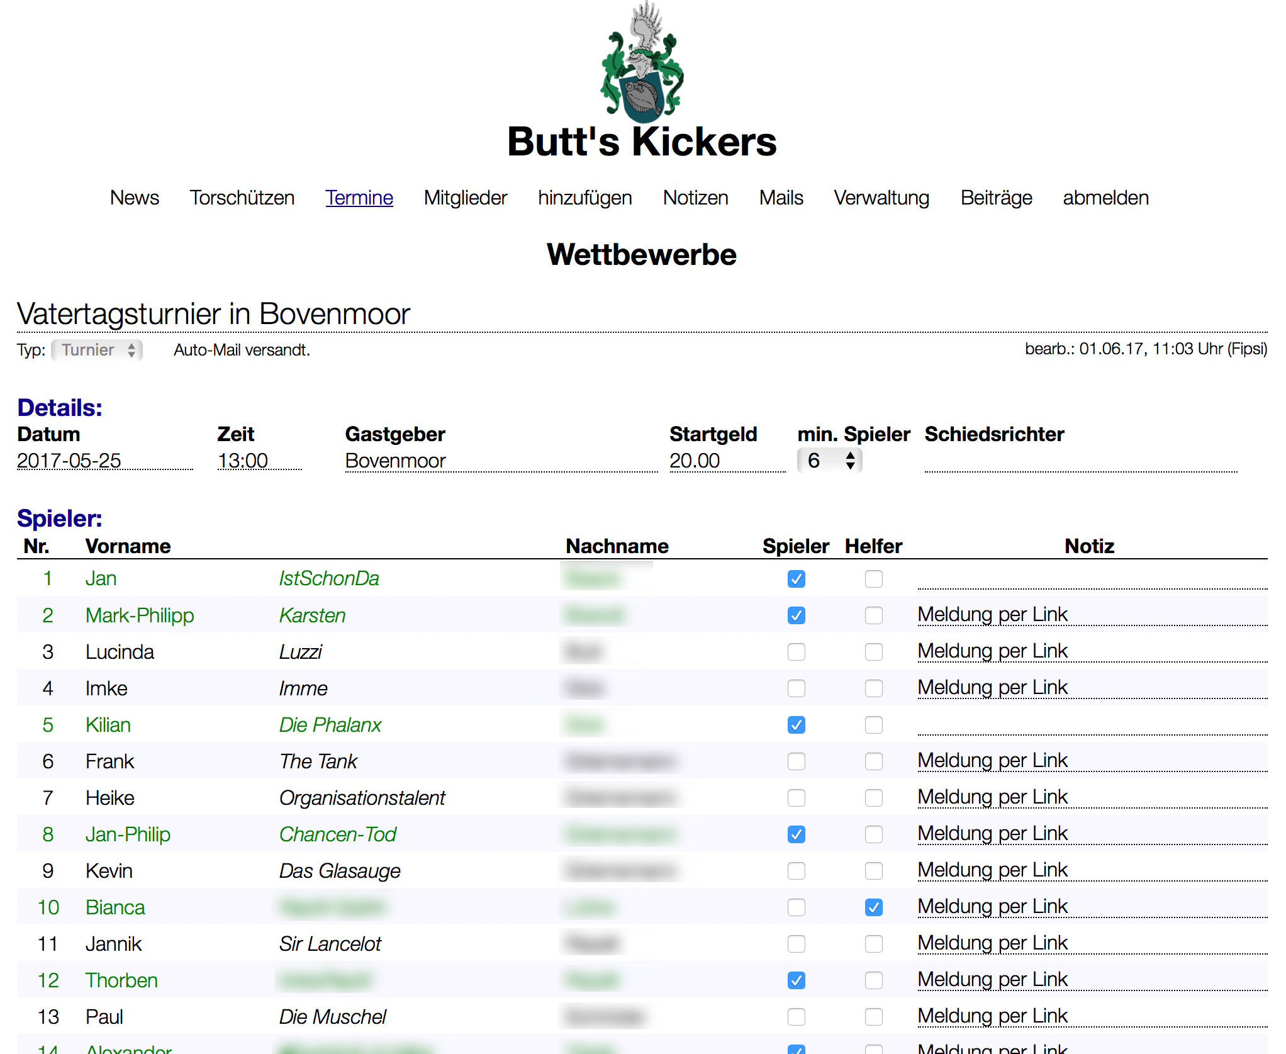This screenshot has height=1054, width=1286.
Task: Tick Spieler checkbox for Frank
Action: click(796, 761)
